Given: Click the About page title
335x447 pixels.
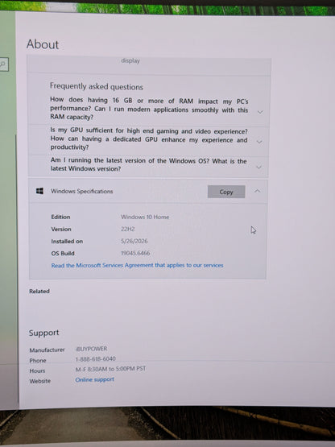Looking at the screenshot, I should [43, 44].
